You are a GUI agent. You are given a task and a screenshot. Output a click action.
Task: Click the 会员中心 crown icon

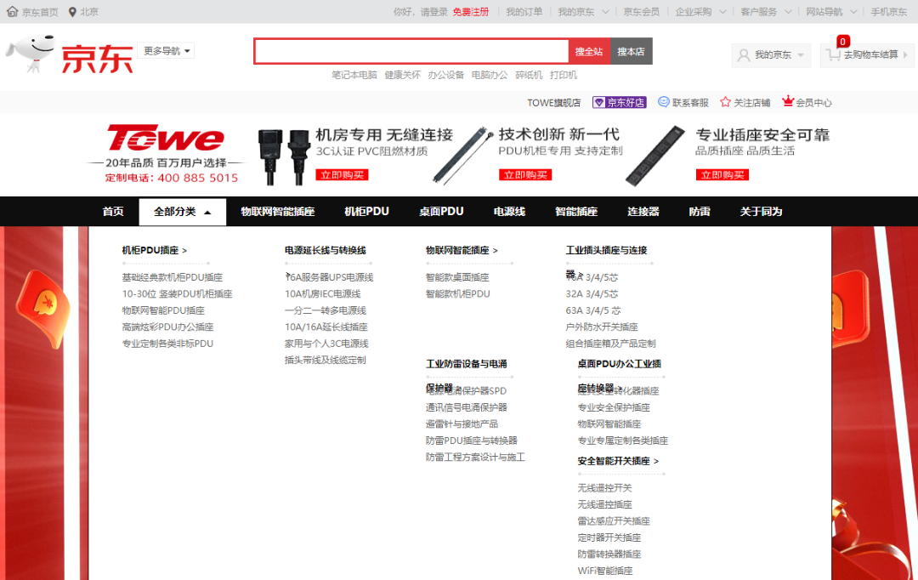click(788, 101)
